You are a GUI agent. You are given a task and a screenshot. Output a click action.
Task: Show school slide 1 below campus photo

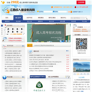click(75, 74)
